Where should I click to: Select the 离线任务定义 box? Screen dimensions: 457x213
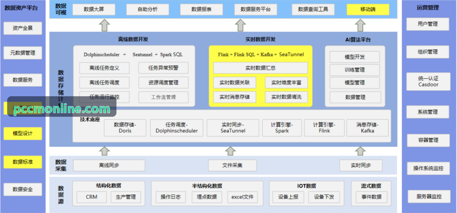tap(104, 68)
